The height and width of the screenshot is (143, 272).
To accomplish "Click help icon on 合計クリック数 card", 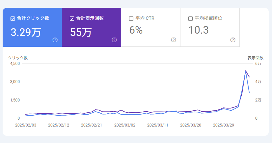I will pos(55,40).
